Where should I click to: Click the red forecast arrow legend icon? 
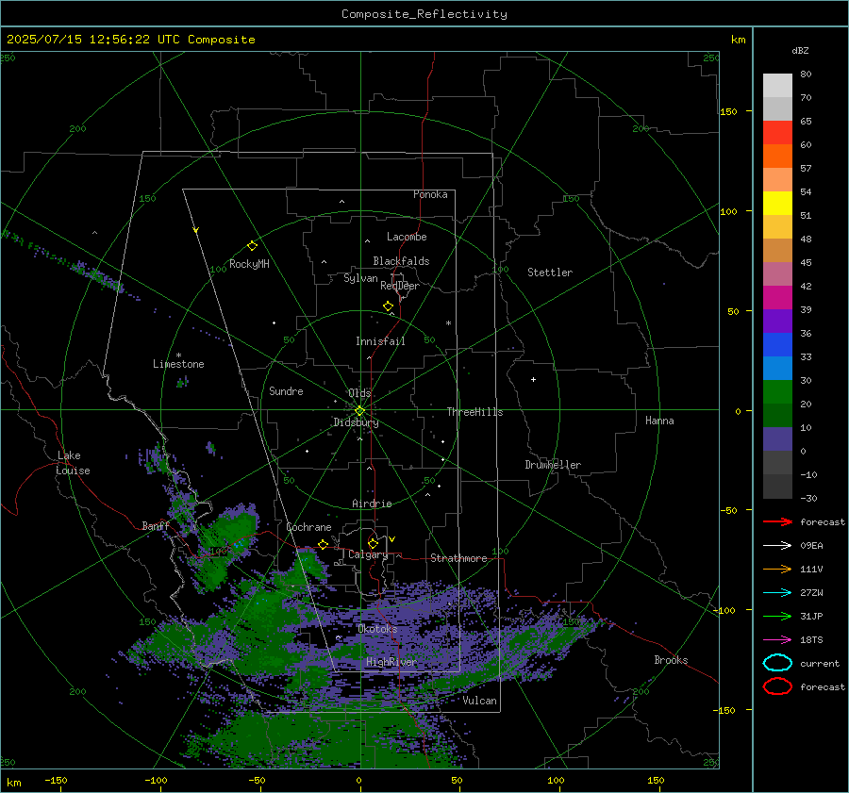pos(777,521)
